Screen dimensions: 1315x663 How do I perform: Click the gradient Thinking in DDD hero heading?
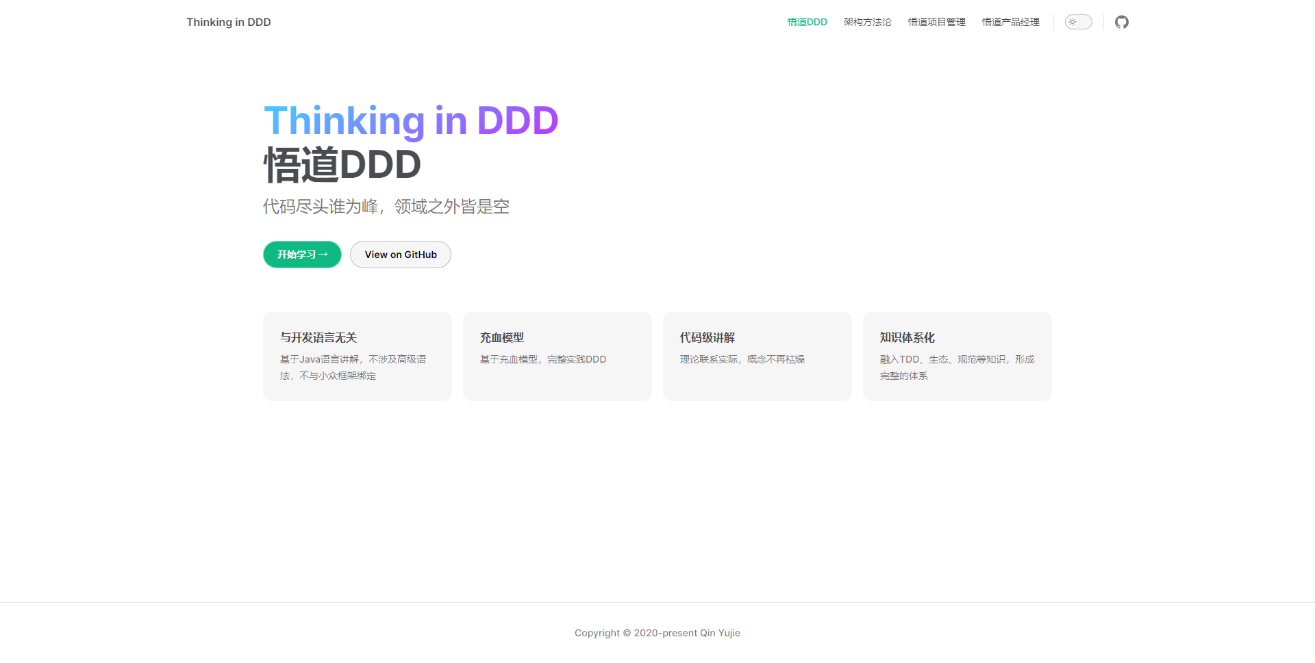411,121
